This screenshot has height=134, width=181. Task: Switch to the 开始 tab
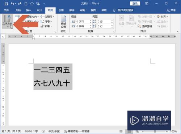click(x=18, y=10)
